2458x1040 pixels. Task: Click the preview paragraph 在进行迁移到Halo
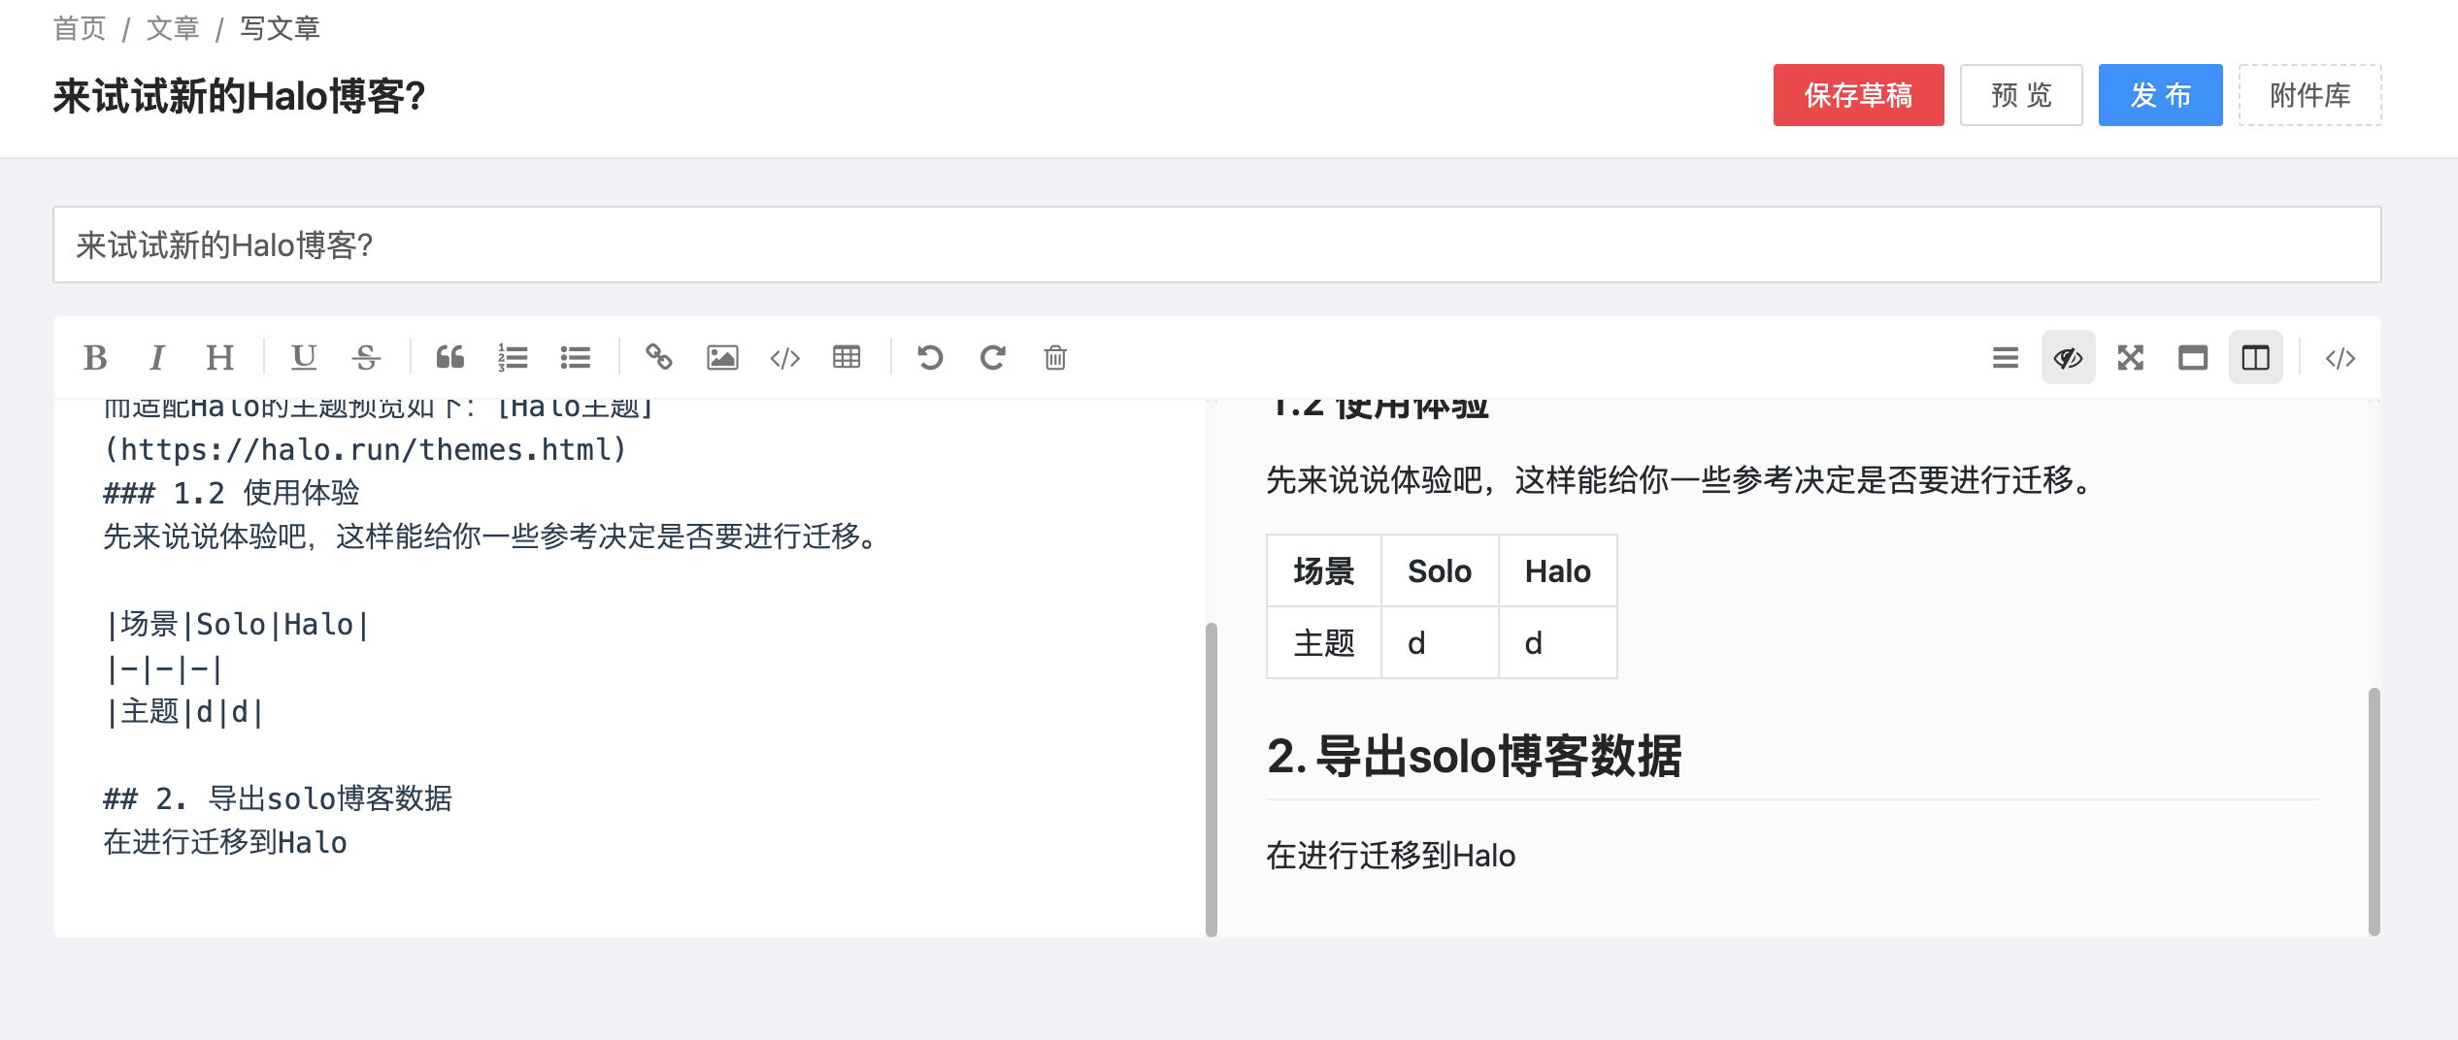(x=1390, y=856)
